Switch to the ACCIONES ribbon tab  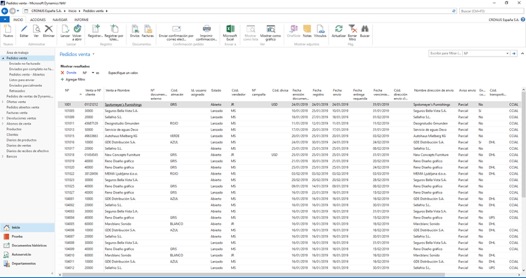(x=38, y=20)
